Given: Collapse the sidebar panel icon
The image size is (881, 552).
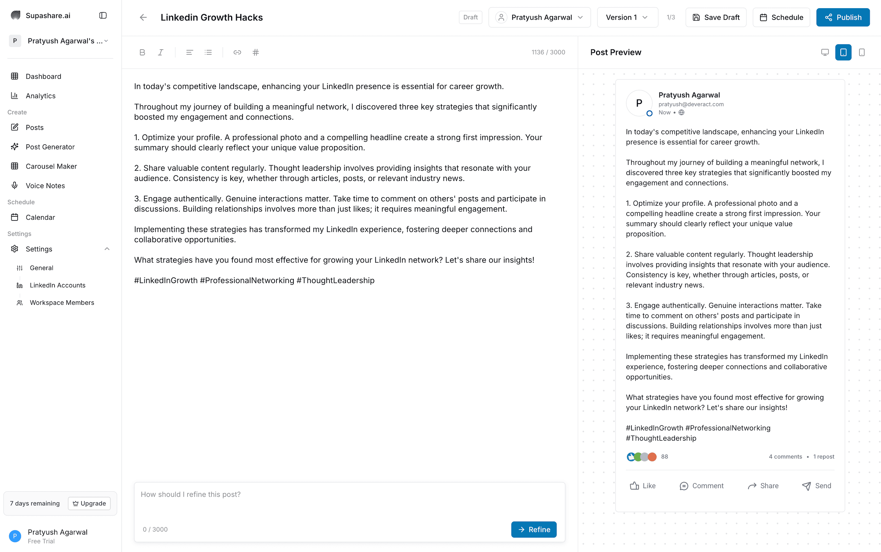Looking at the screenshot, I should coord(103,15).
